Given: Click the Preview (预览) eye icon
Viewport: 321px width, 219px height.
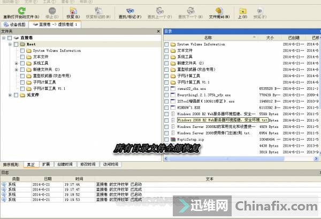Looking at the screenshot, I should (x=260, y=11).
